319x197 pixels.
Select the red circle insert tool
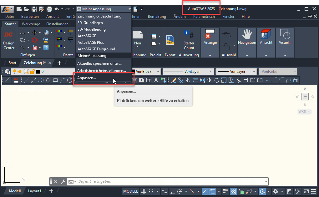coord(34,40)
